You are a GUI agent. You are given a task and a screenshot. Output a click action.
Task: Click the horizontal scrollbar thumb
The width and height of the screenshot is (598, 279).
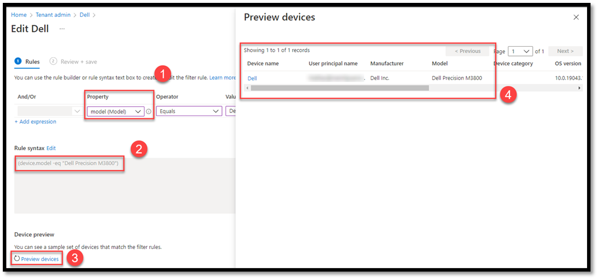pyautogui.click(x=340, y=88)
